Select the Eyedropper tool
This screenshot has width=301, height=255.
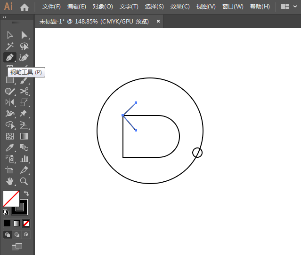point(9,147)
